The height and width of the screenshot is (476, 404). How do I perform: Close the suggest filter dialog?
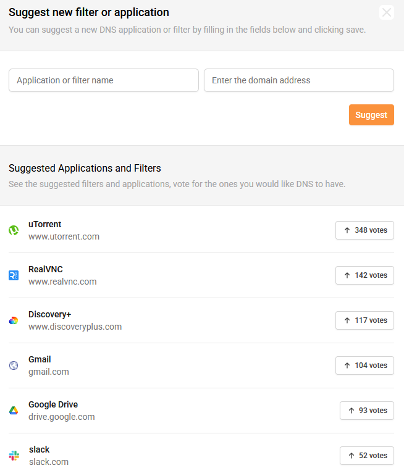click(x=386, y=12)
